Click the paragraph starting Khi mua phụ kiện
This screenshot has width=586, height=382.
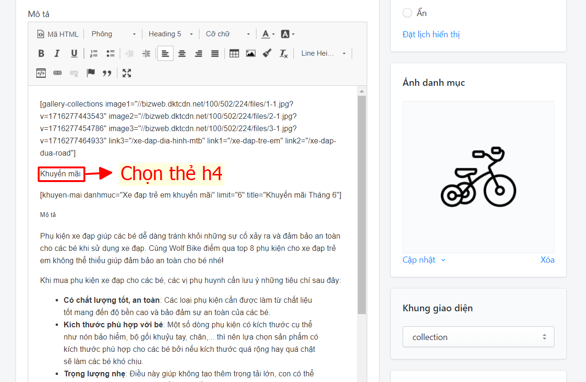(190, 281)
